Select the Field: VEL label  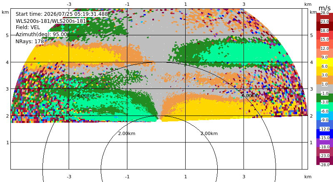pyautogui.click(x=28, y=27)
